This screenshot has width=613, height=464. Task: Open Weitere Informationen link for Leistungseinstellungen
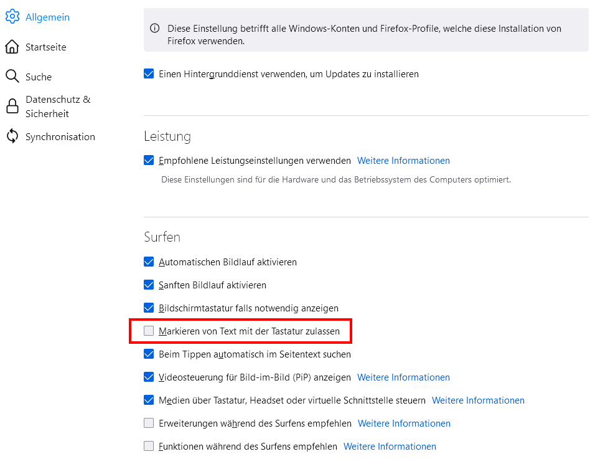coord(403,161)
